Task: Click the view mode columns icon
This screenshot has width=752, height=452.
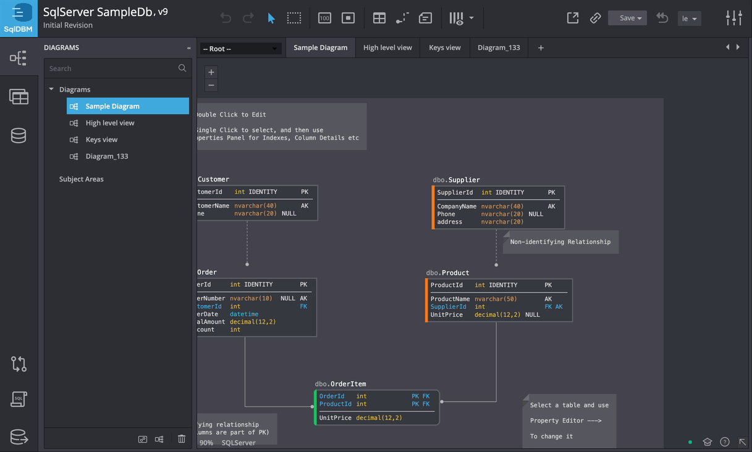Action: [x=456, y=19]
